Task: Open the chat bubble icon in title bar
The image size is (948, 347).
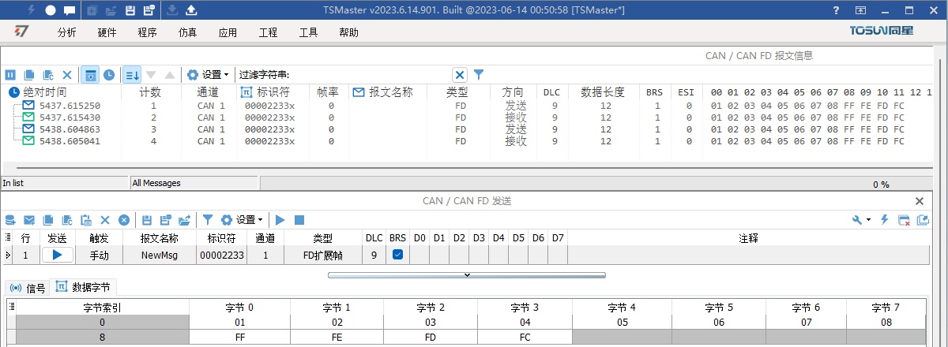Action: click(x=70, y=10)
